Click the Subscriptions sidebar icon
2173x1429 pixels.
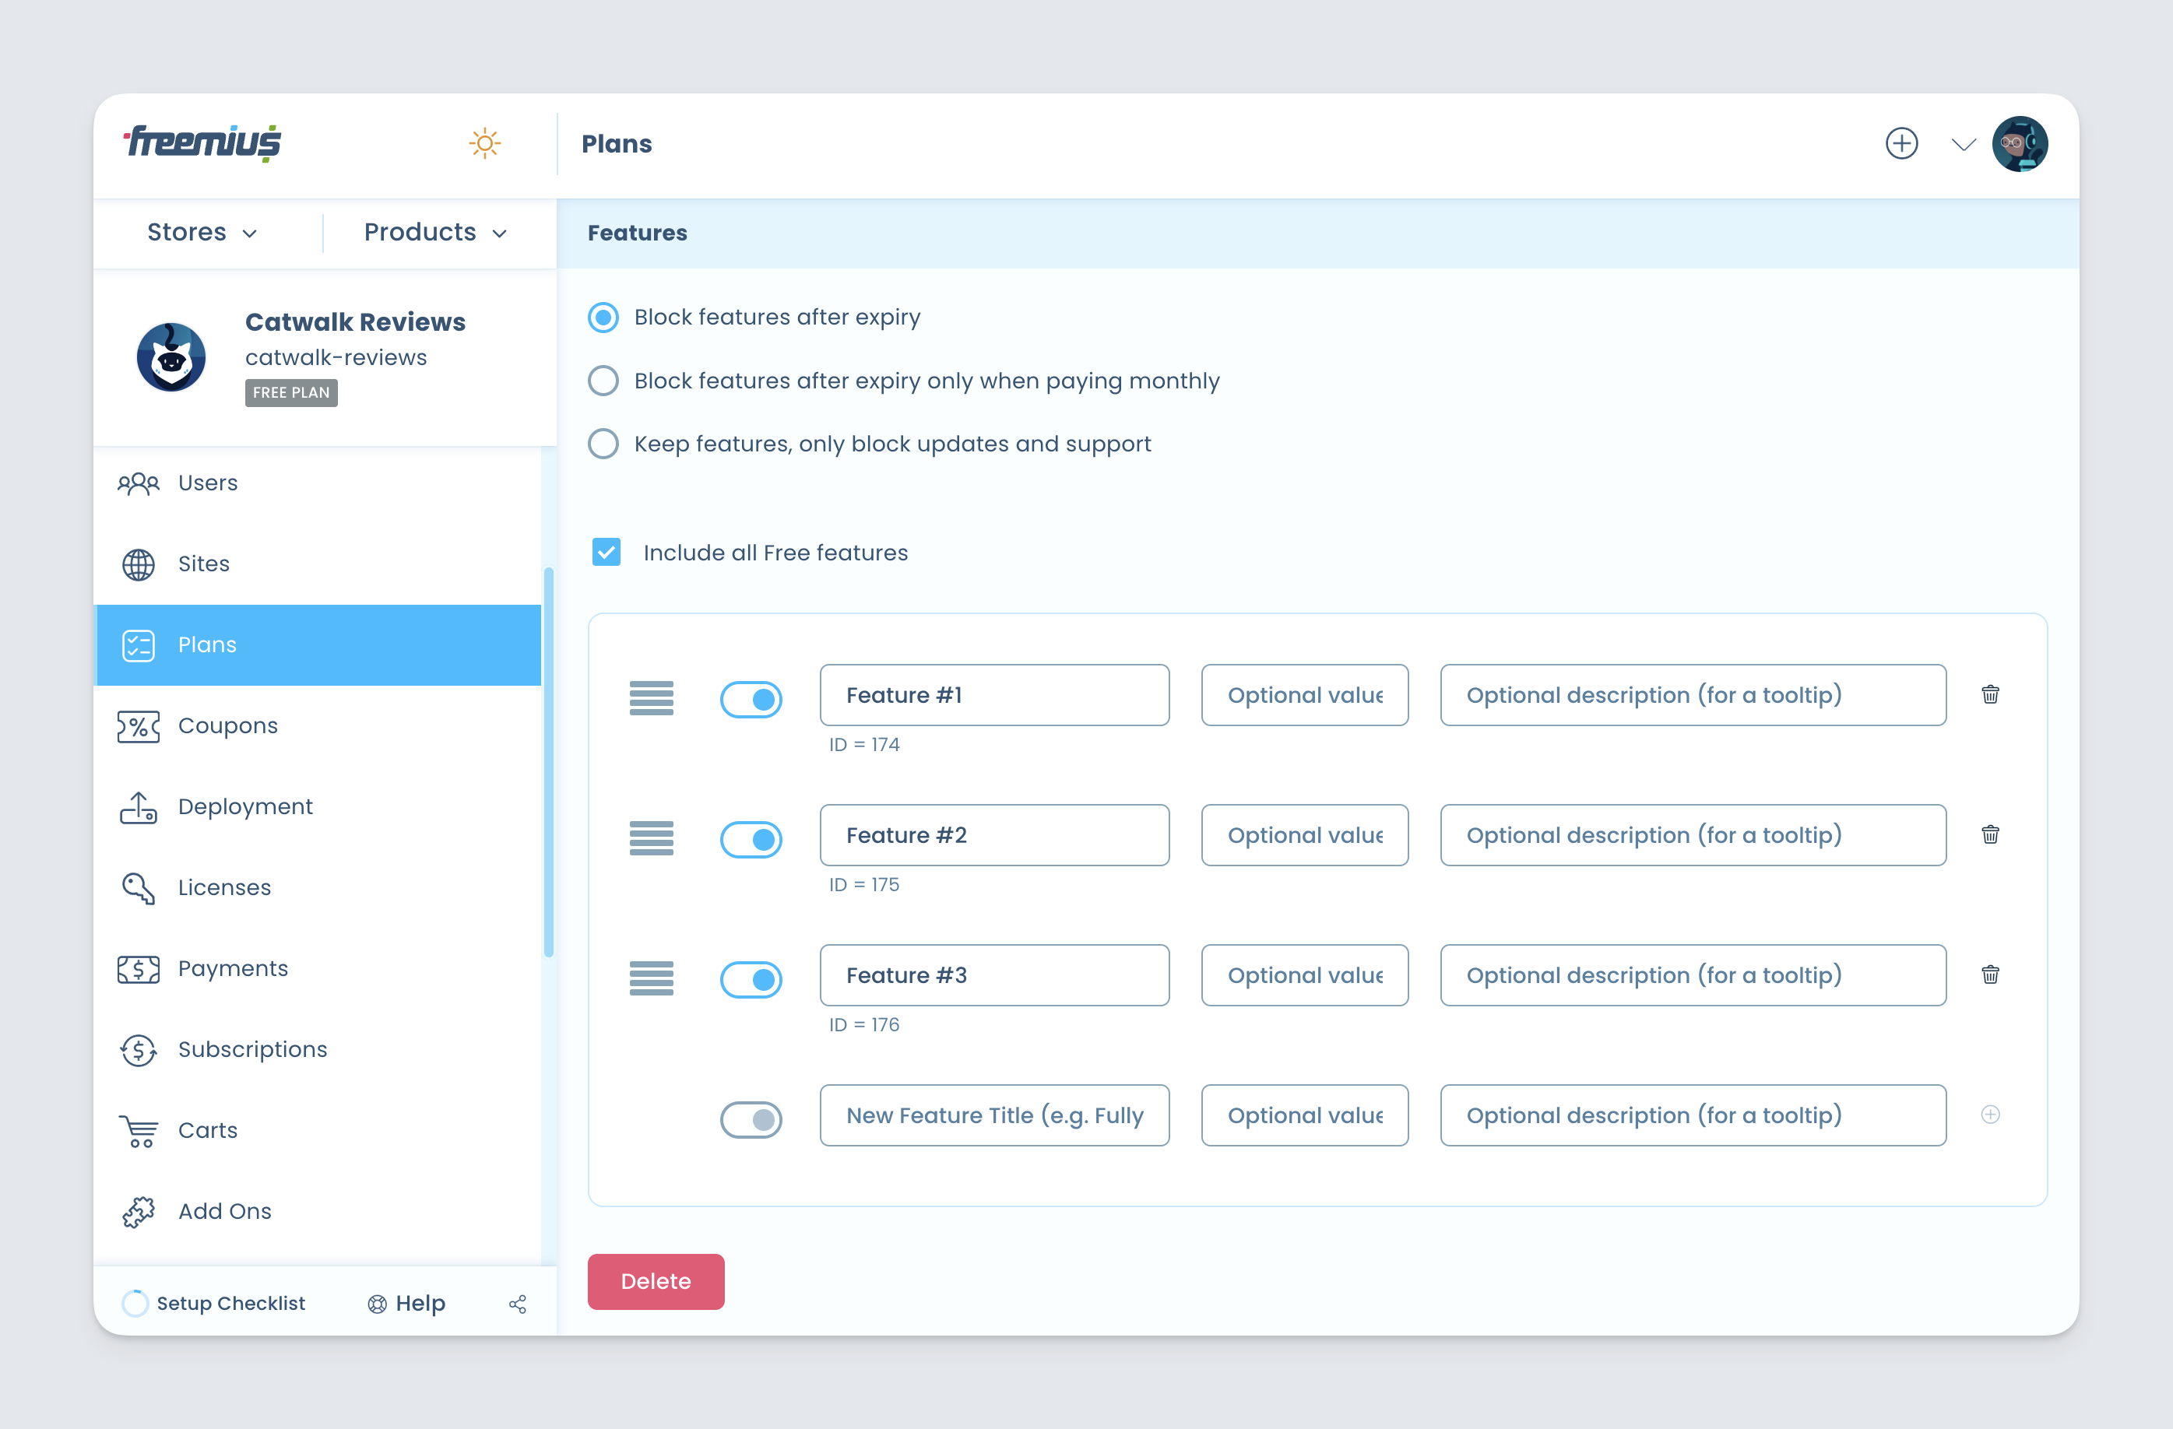(139, 1049)
